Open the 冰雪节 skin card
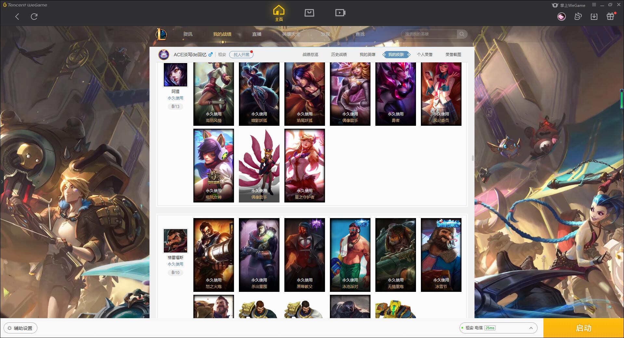 coord(441,255)
